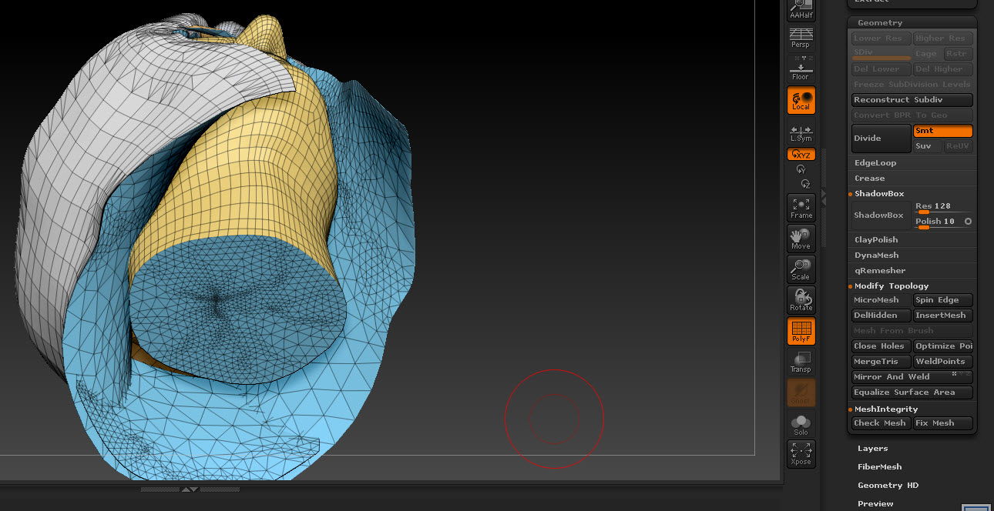The image size is (994, 511).
Task: Toggle Smt smoothing option
Action: (943, 131)
